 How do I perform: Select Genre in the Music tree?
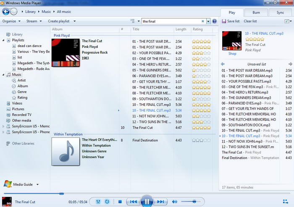pos(22,92)
